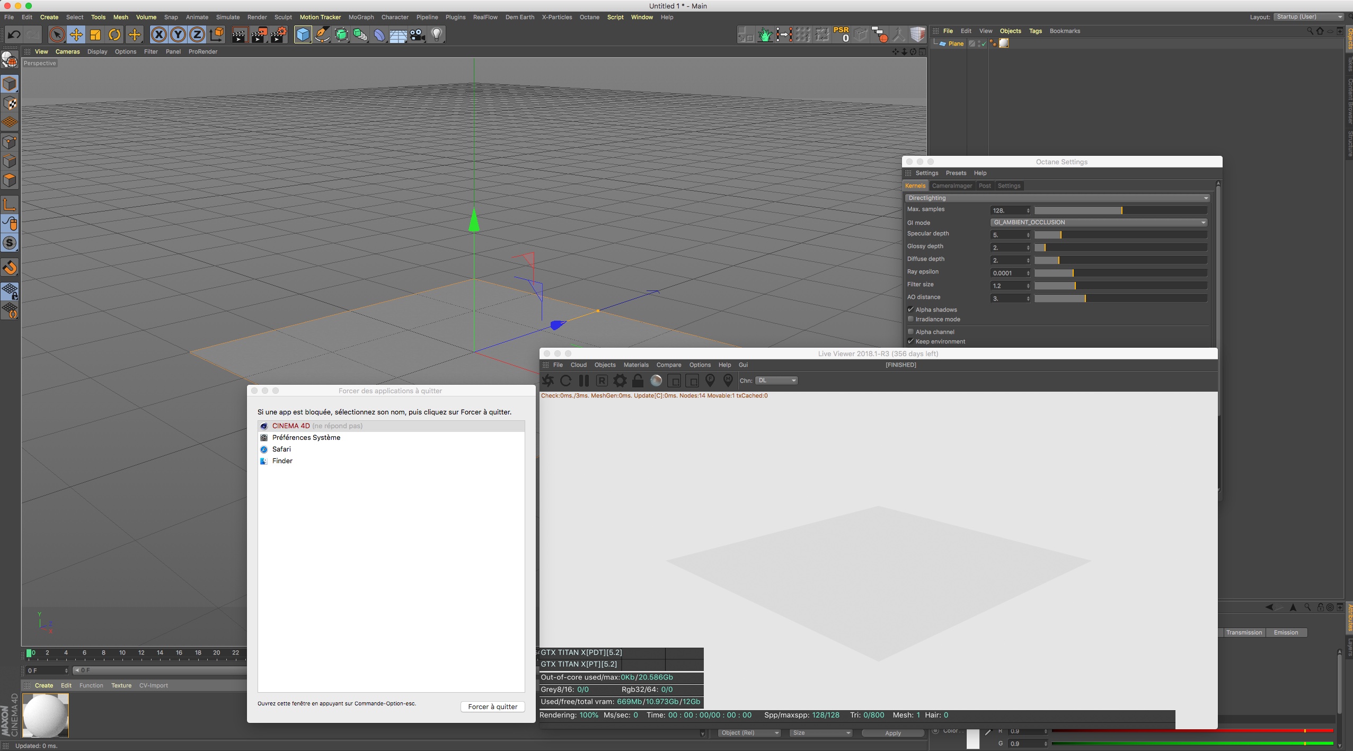Click the Forcer à quitter button

[x=492, y=706]
